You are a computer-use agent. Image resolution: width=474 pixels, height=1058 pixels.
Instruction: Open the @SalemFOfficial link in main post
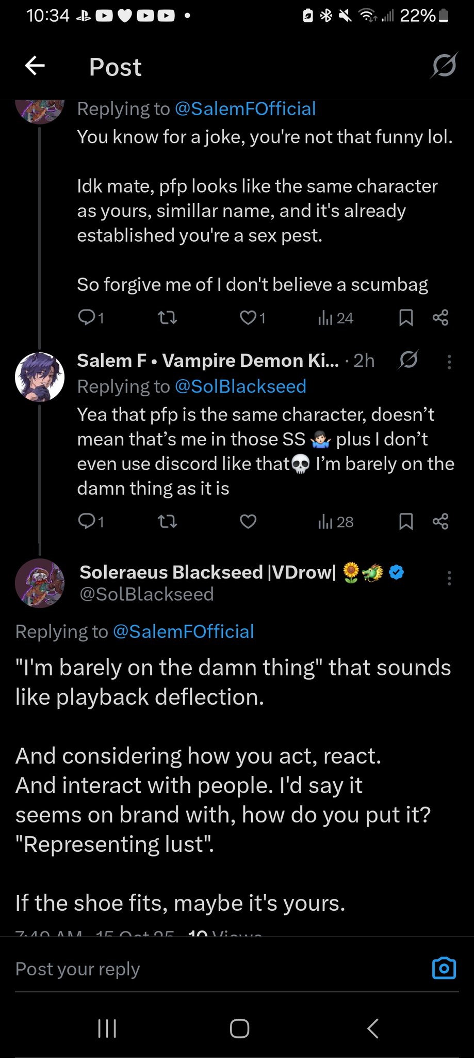(183, 631)
